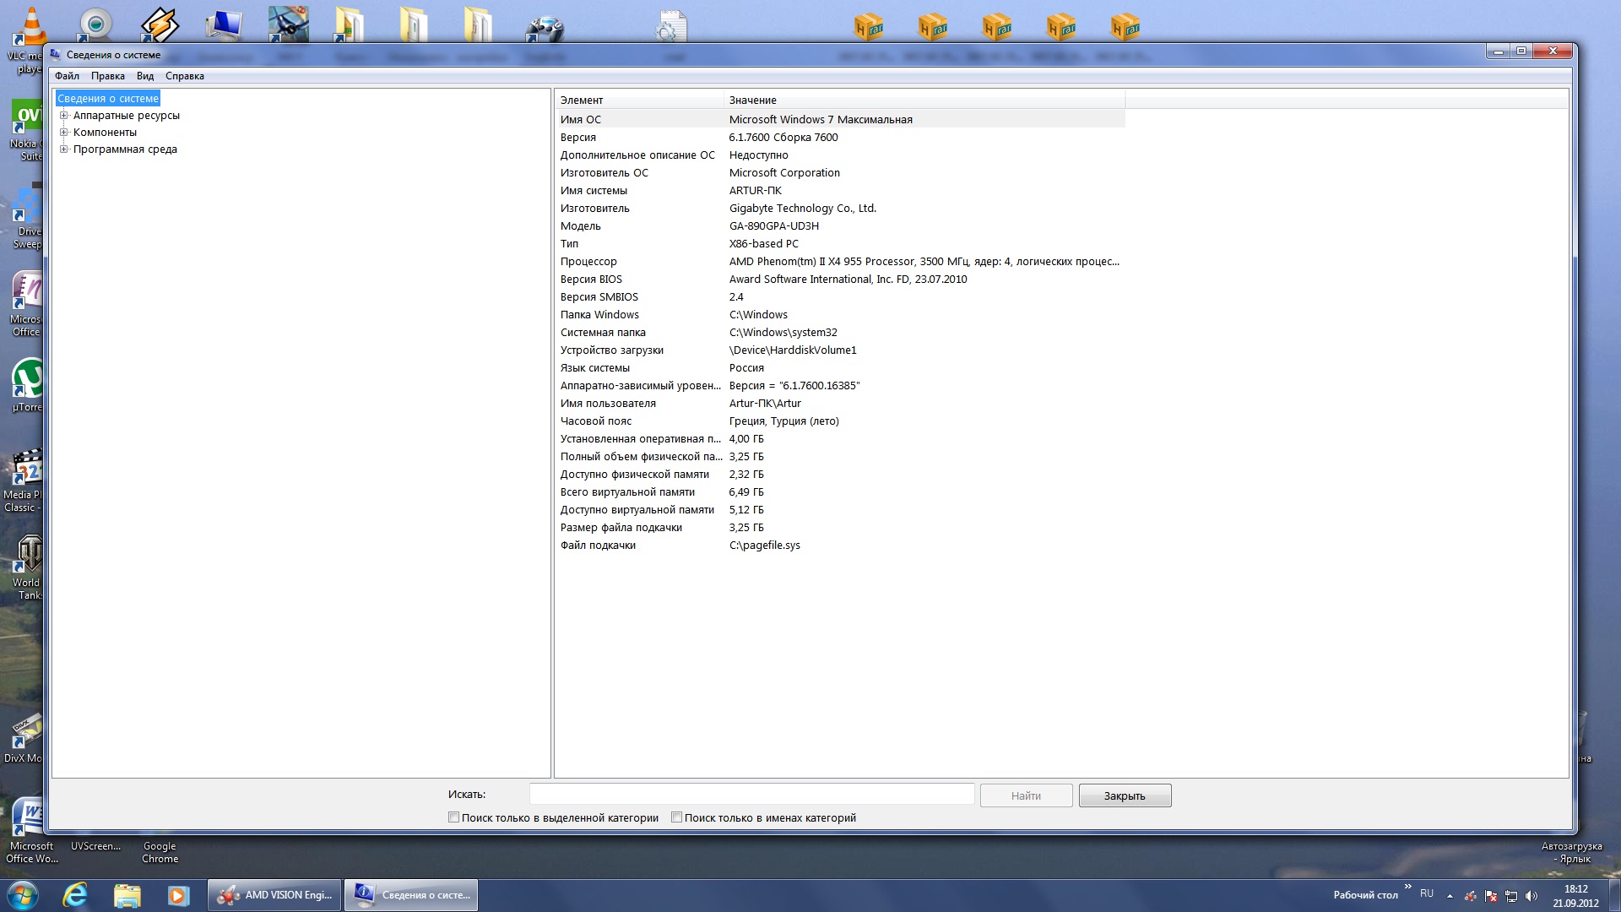1621x912 pixels.
Task: Open the Microsoft Office Word desktop shortcut
Action: coord(31,831)
